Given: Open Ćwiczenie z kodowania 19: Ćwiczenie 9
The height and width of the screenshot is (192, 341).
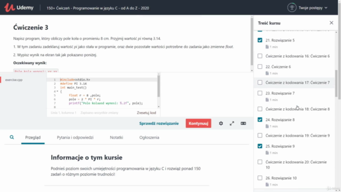Looking at the screenshot, I should click(x=297, y=135).
